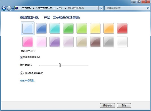Click the Back navigation arrow button
The width and height of the screenshot is (151, 111).
(4, 8)
